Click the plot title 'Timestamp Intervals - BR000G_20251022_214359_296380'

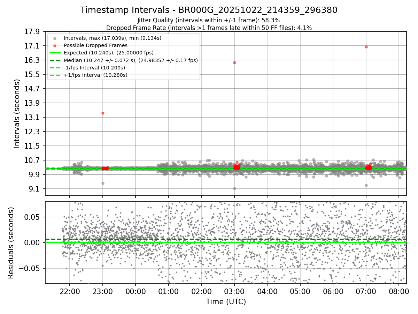209,10
